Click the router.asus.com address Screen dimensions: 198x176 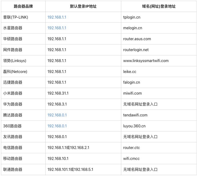(137, 39)
